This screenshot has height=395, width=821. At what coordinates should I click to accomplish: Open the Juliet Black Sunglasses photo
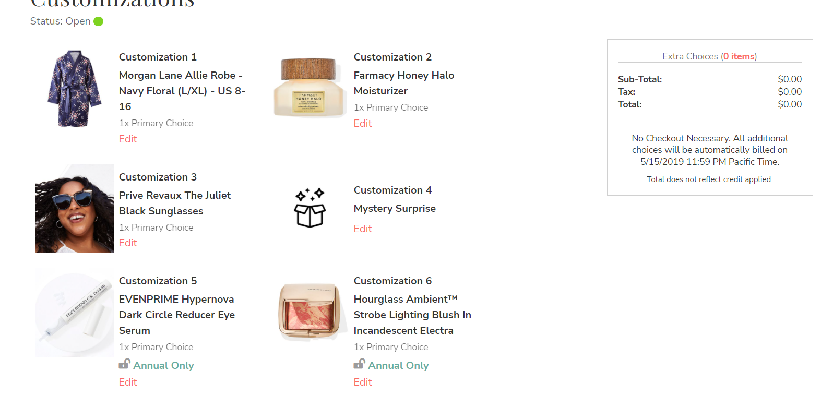[74, 209]
